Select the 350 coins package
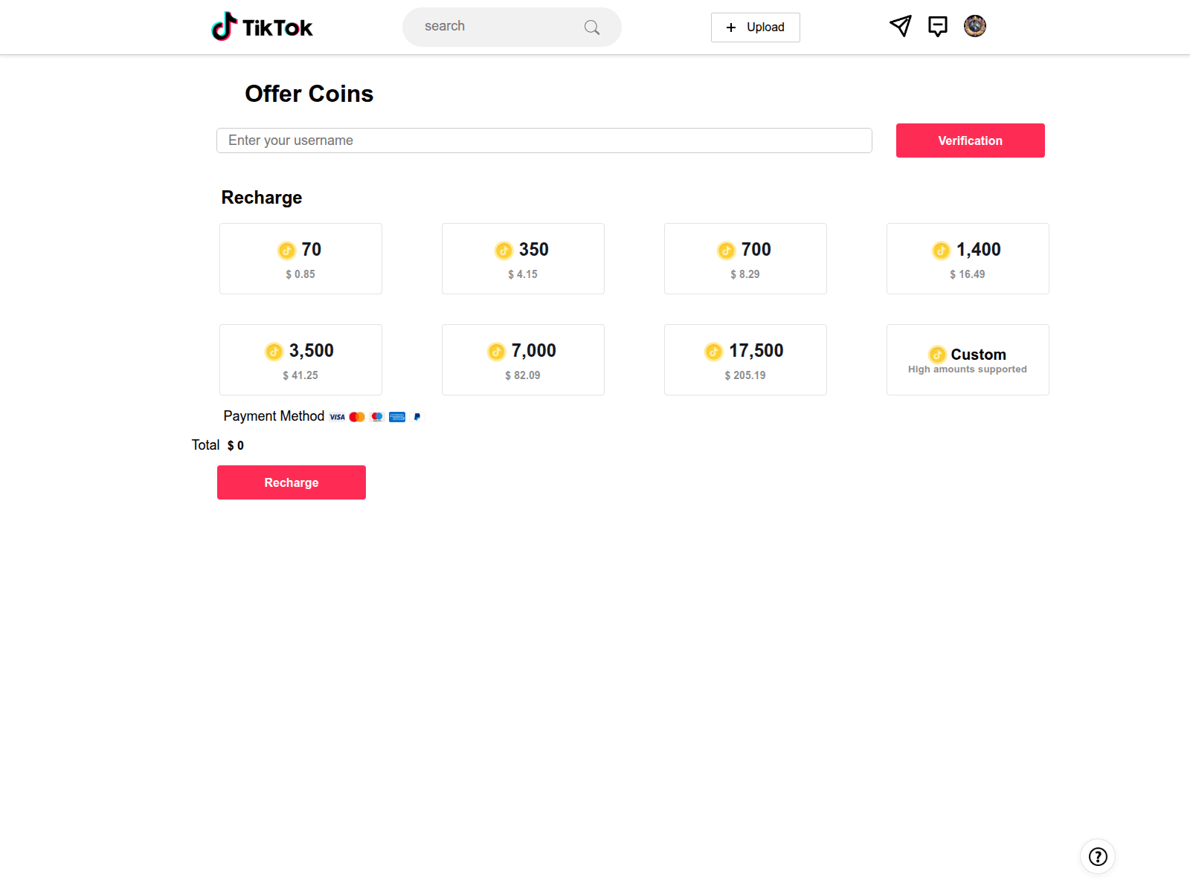1190x892 pixels. 523,259
